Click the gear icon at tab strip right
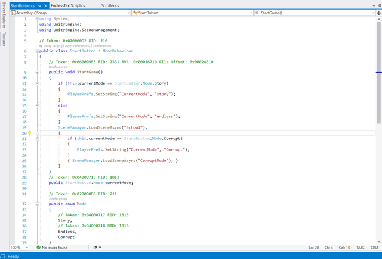The height and width of the screenshot is (259, 382). 380,5
